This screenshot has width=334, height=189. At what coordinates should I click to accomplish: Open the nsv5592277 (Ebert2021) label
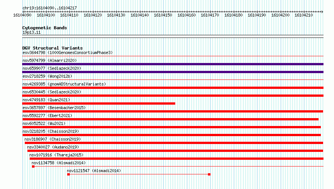(47, 115)
